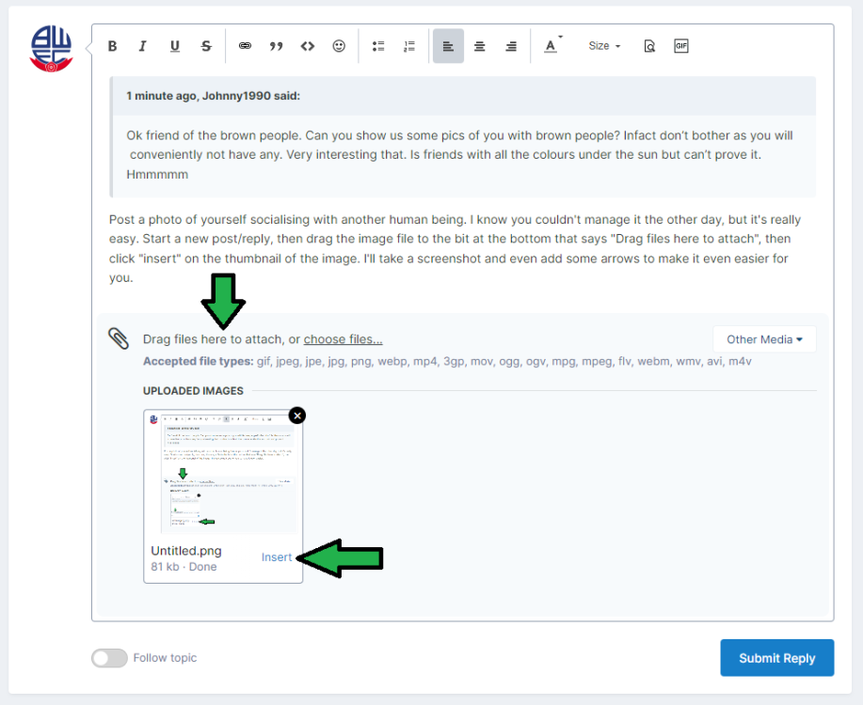Click the paperclip attachment icon
The height and width of the screenshot is (705, 863).
click(x=119, y=338)
